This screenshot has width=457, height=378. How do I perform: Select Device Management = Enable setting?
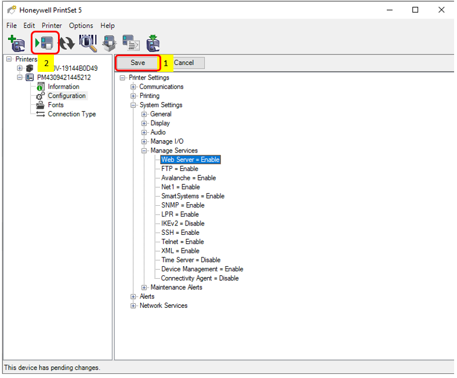pyautogui.click(x=202, y=269)
